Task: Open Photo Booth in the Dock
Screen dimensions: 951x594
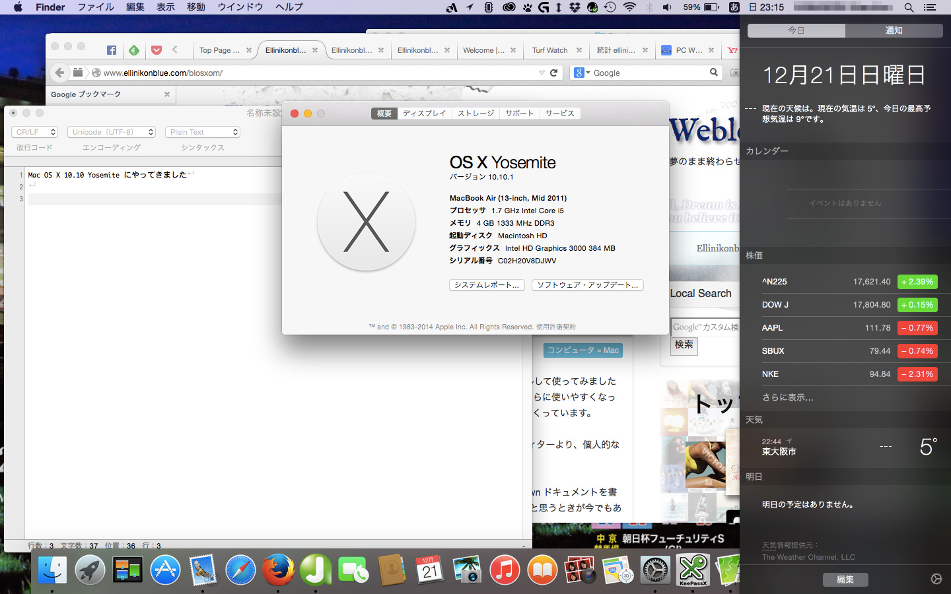Action: pyautogui.click(x=580, y=570)
